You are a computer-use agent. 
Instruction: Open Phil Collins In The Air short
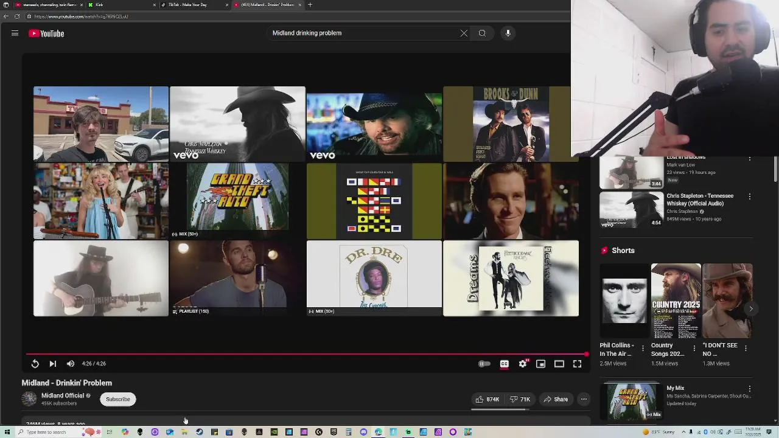pos(624,301)
